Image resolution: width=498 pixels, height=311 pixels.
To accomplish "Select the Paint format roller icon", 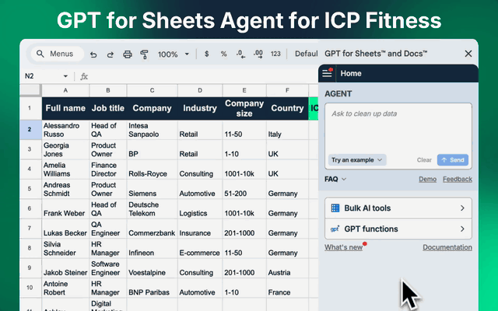I will coord(144,54).
